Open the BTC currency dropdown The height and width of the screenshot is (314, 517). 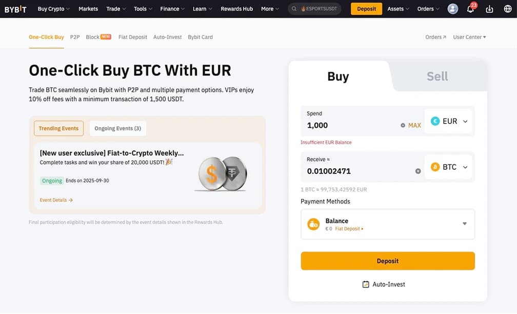(465, 167)
